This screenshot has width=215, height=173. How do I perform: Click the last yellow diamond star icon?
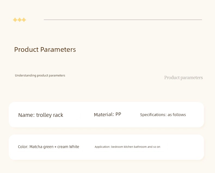(24, 20)
